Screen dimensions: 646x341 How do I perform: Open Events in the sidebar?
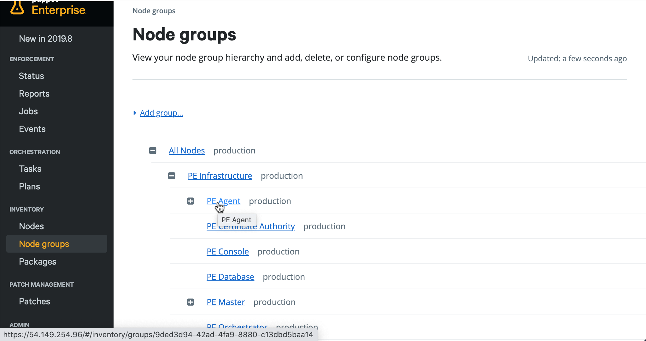[x=32, y=129]
